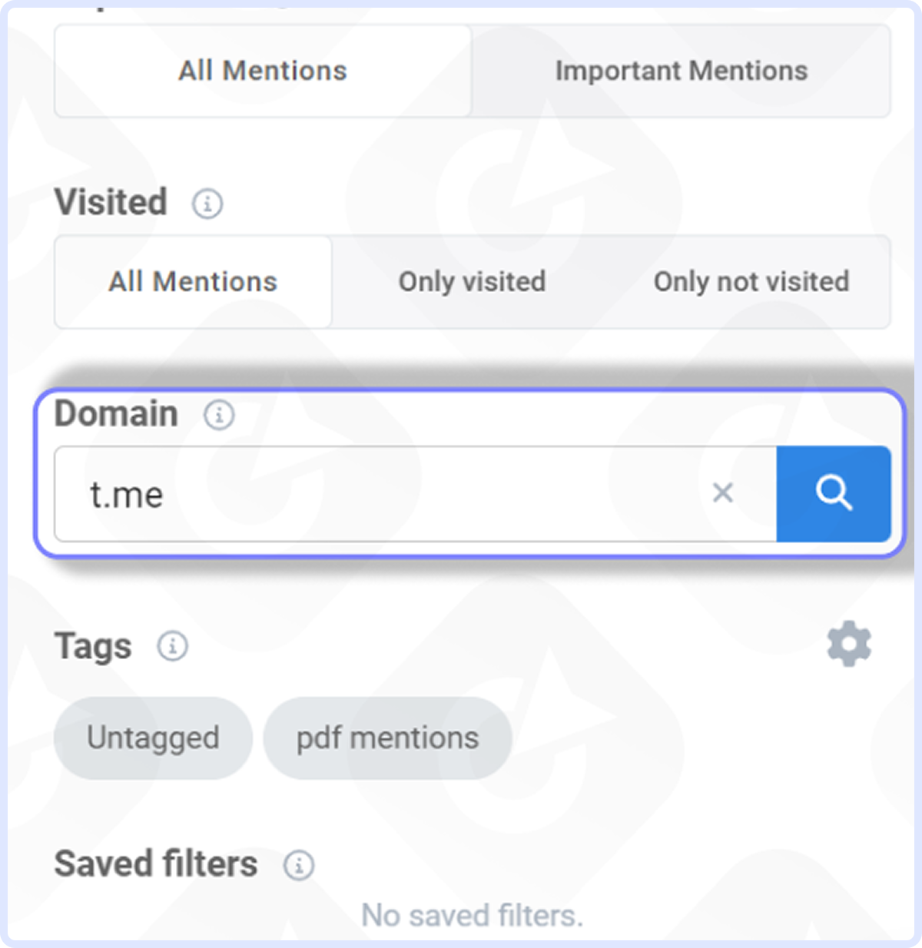Switch to the Important Mentions tab

(x=681, y=71)
